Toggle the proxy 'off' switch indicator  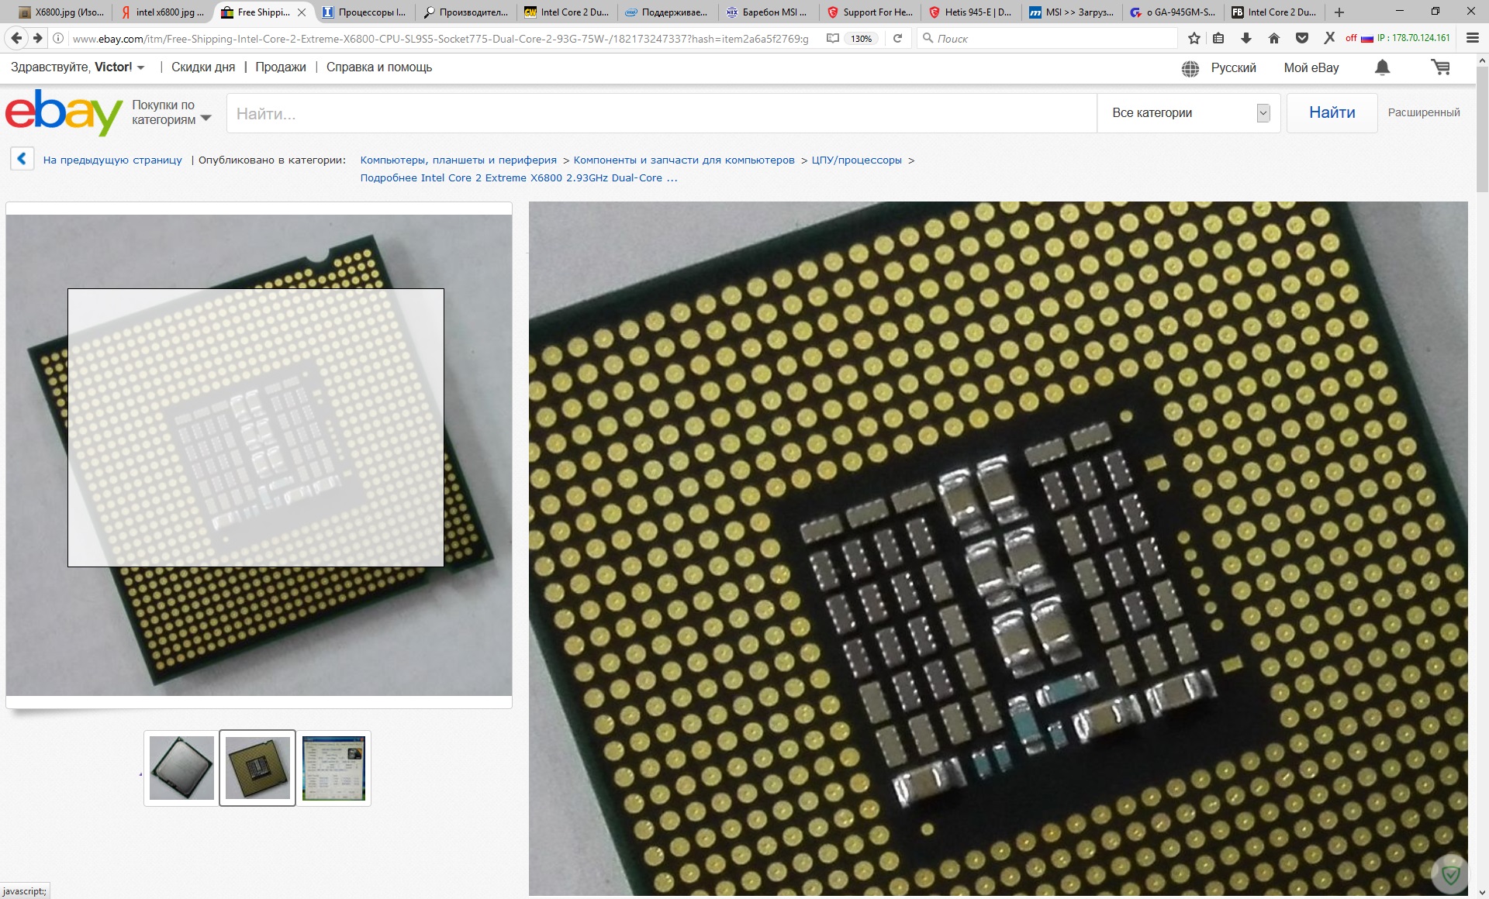pyautogui.click(x=1351, y=38)
